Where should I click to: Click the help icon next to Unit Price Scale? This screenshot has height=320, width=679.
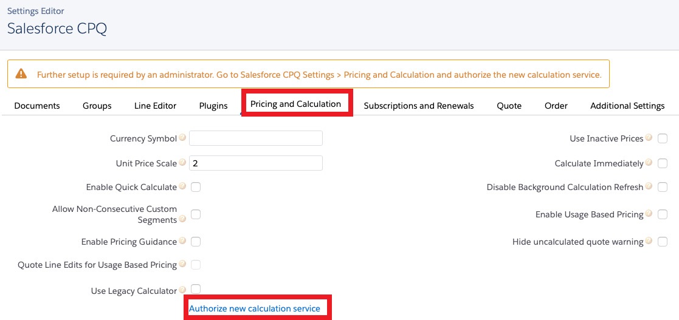182,163
